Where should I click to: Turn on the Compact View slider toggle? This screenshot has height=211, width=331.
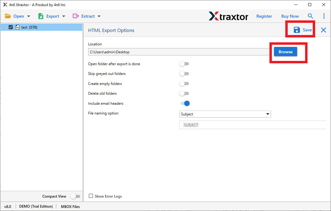(x=75, y=196)
